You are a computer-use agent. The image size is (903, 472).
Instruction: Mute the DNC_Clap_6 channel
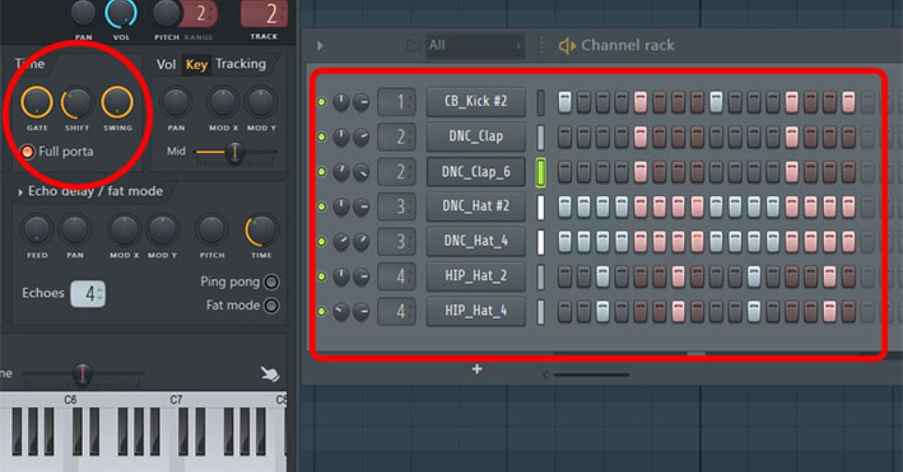point(322,172)
